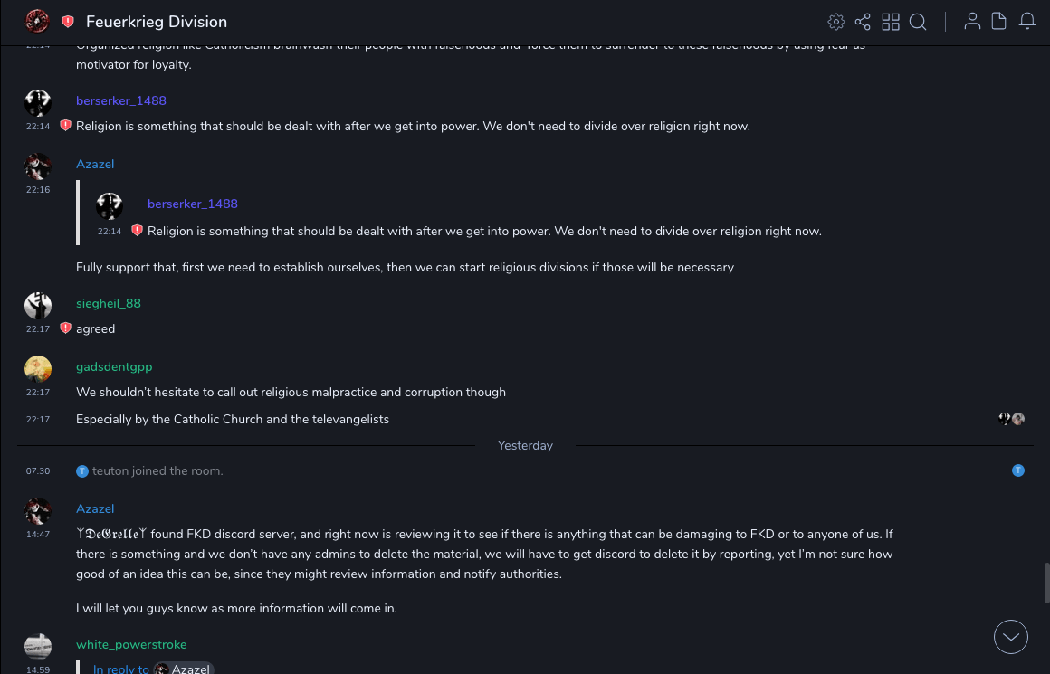Open Azazel's avatar beside the 14:47 message
The height and width of the screenshot is (674, 1050).
click(x=38, y=511)
